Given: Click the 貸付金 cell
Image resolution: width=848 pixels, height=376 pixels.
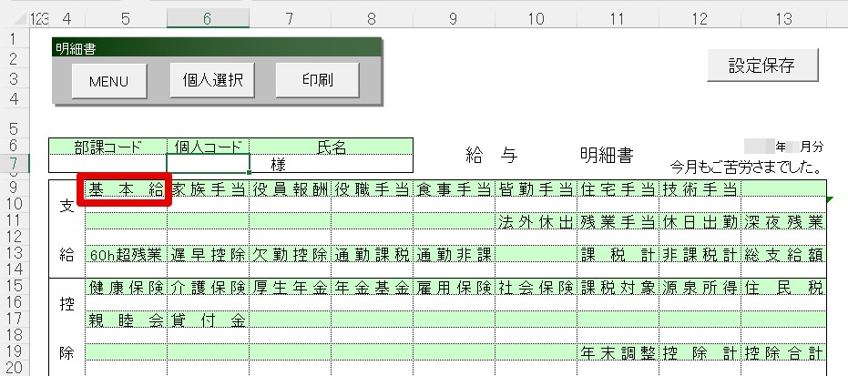Looking at the screenshot, I should pyautogui.click(x=209, y=320).
